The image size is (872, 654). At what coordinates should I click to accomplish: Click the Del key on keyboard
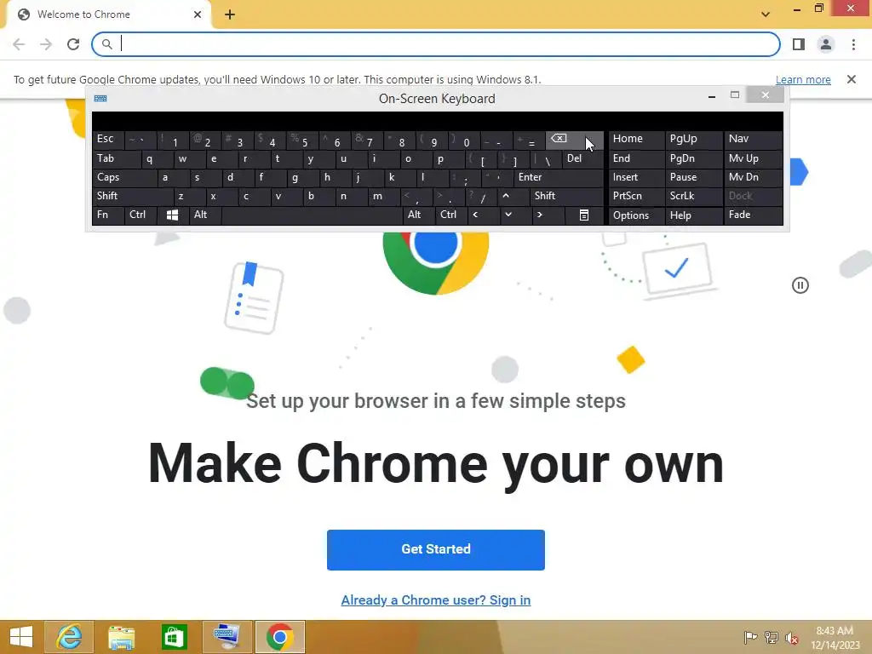[582, 158]
